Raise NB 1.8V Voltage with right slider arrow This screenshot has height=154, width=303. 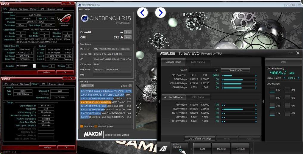coord(256,121)
